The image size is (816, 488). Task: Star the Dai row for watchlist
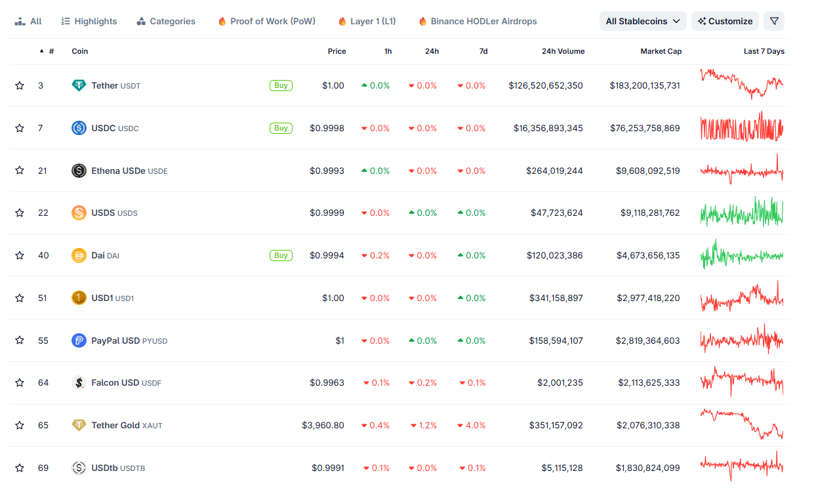pyautogui.click(x=19, y=255)
